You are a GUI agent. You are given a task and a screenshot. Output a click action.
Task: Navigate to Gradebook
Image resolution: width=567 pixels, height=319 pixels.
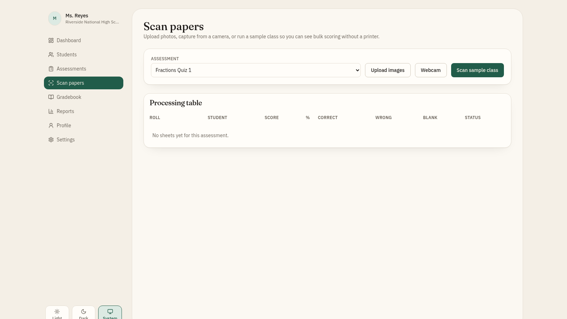[84, 97]
